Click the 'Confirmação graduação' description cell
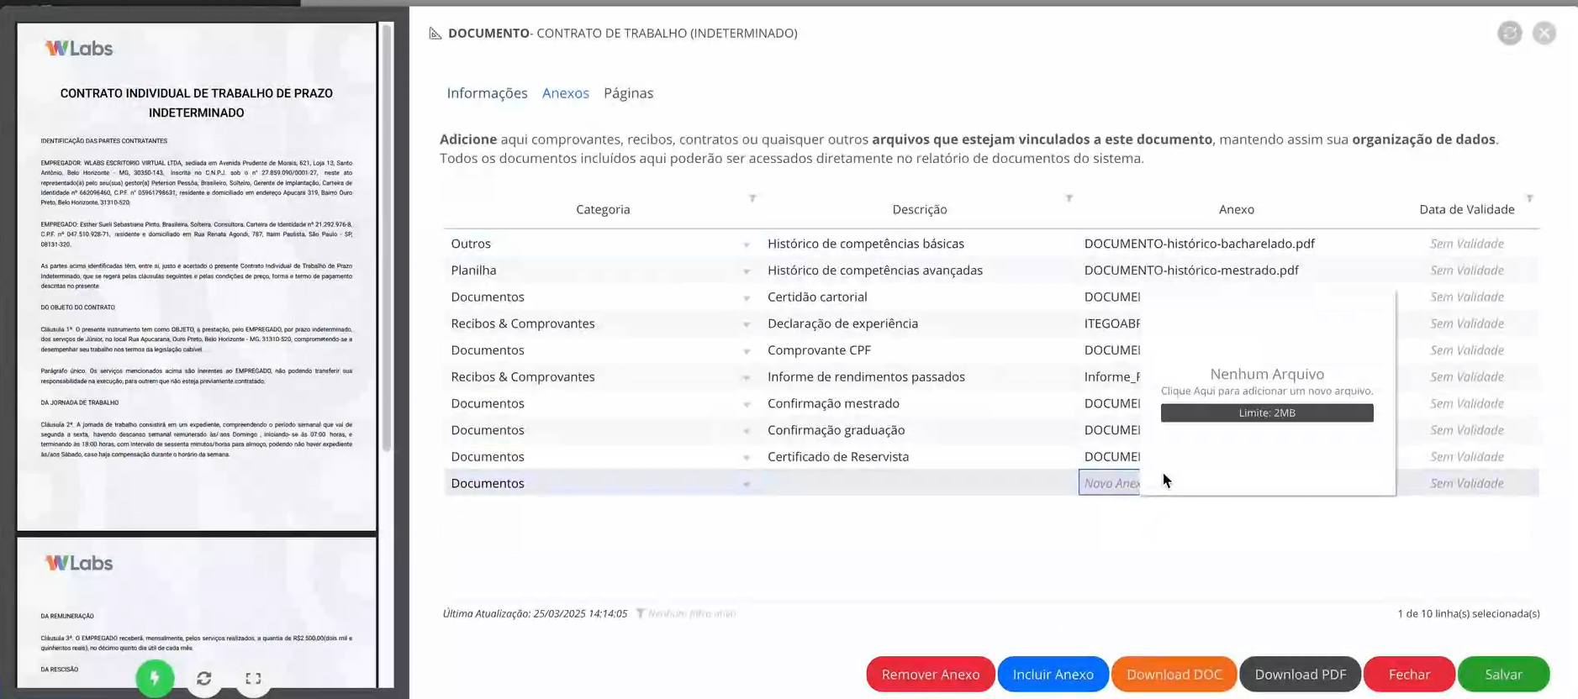Viewport: 1578px width, 699px height. pos(836,430)
